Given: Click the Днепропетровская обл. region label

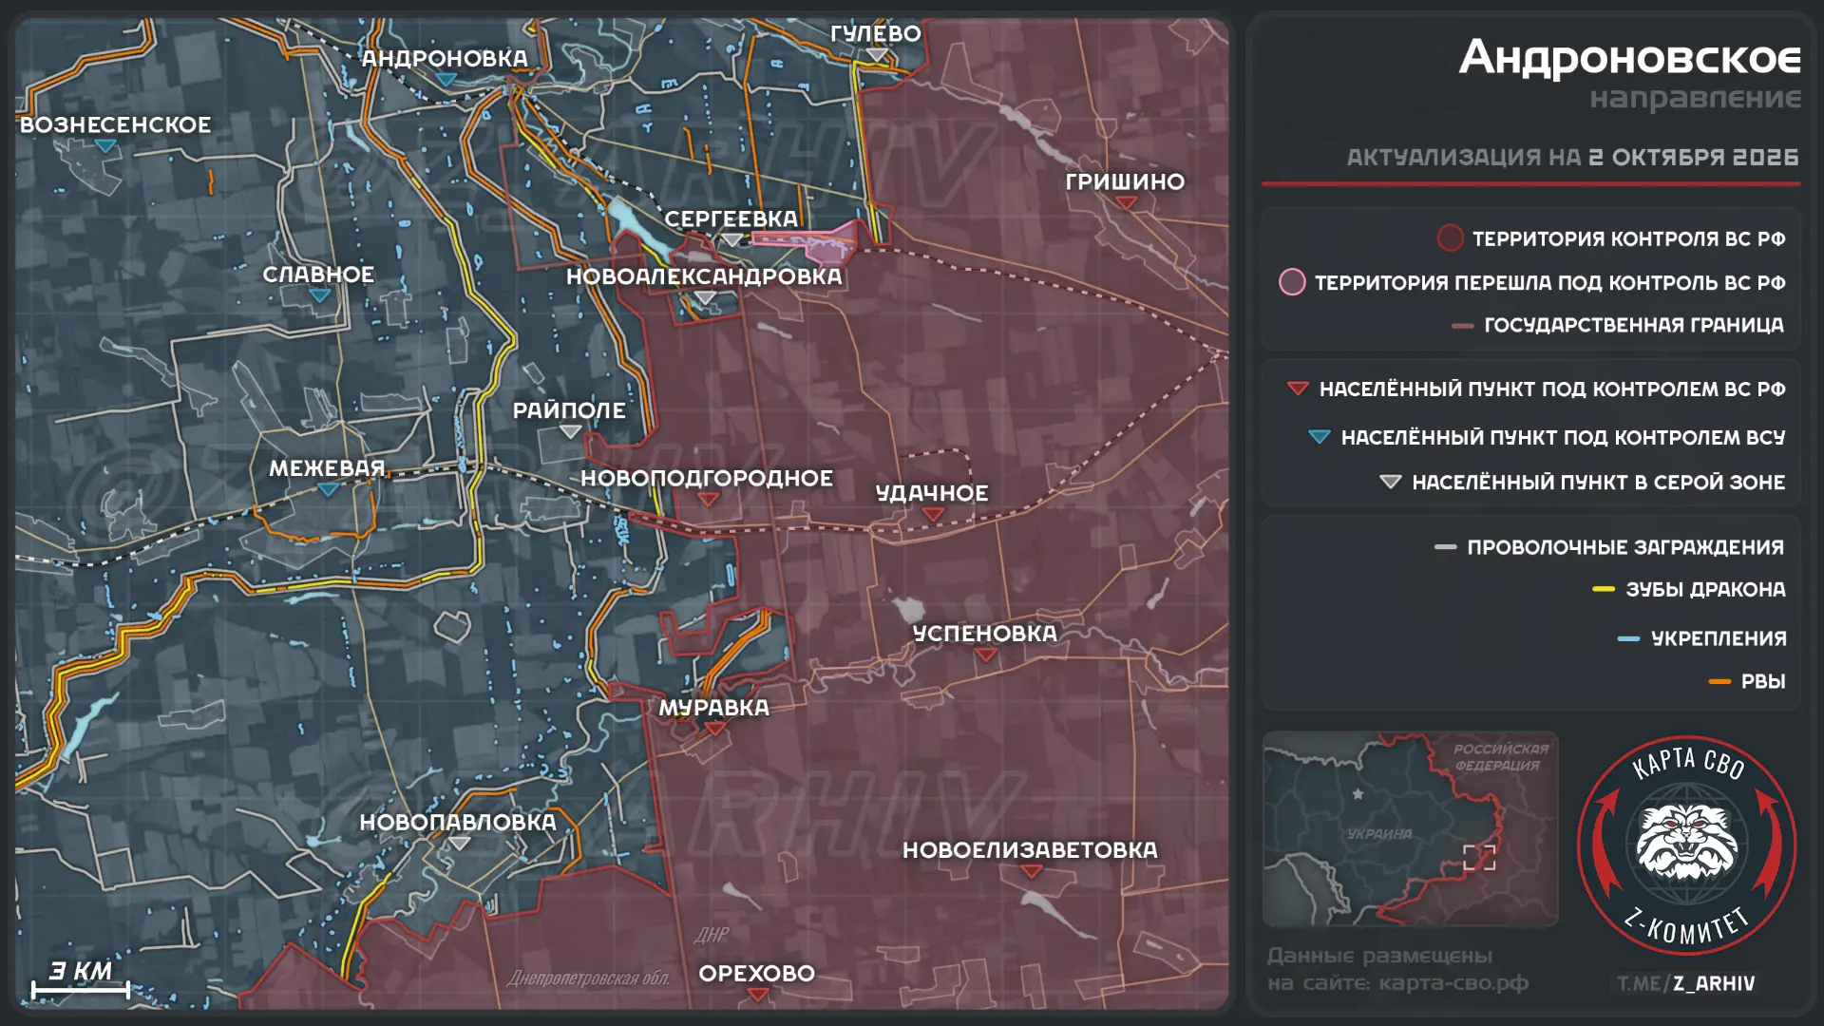Looking at the screenshot, I should pyautogui.click(x=589, y=978).
